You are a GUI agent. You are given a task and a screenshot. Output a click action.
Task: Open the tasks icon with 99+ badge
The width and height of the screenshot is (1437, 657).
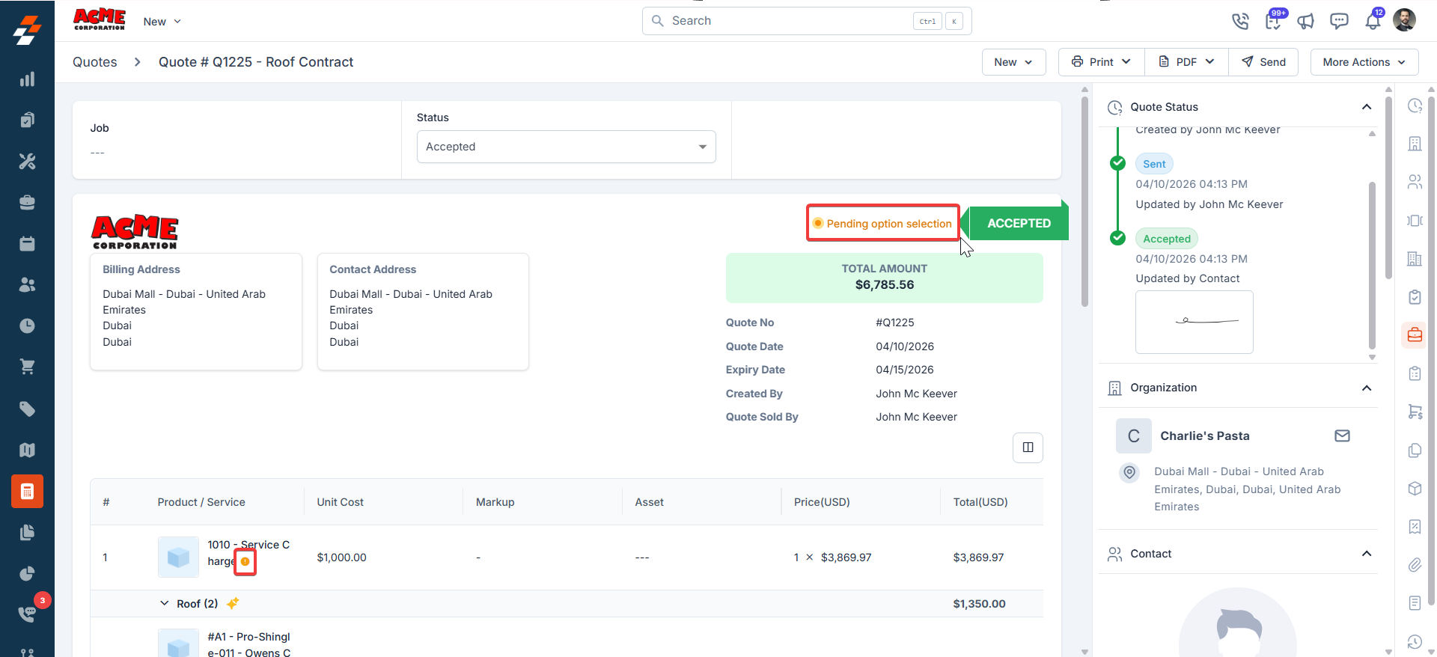(1274, 20)
